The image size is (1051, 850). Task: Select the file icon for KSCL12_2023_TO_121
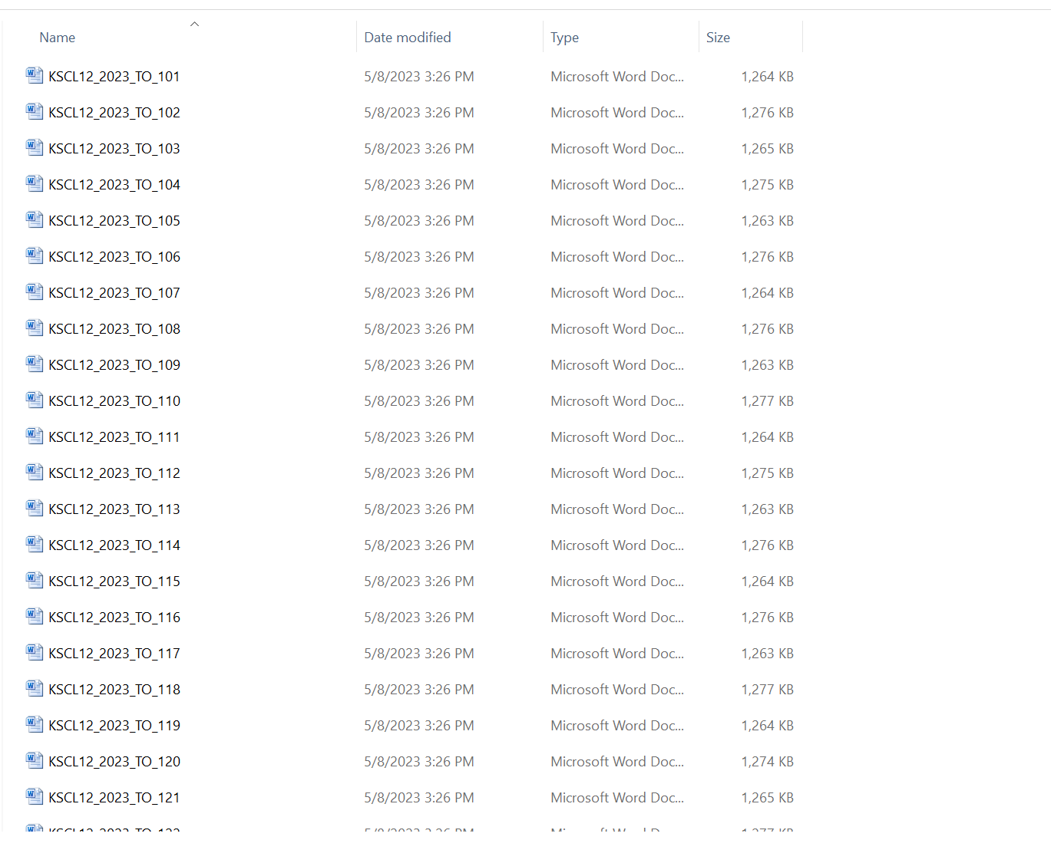[34, 796]
